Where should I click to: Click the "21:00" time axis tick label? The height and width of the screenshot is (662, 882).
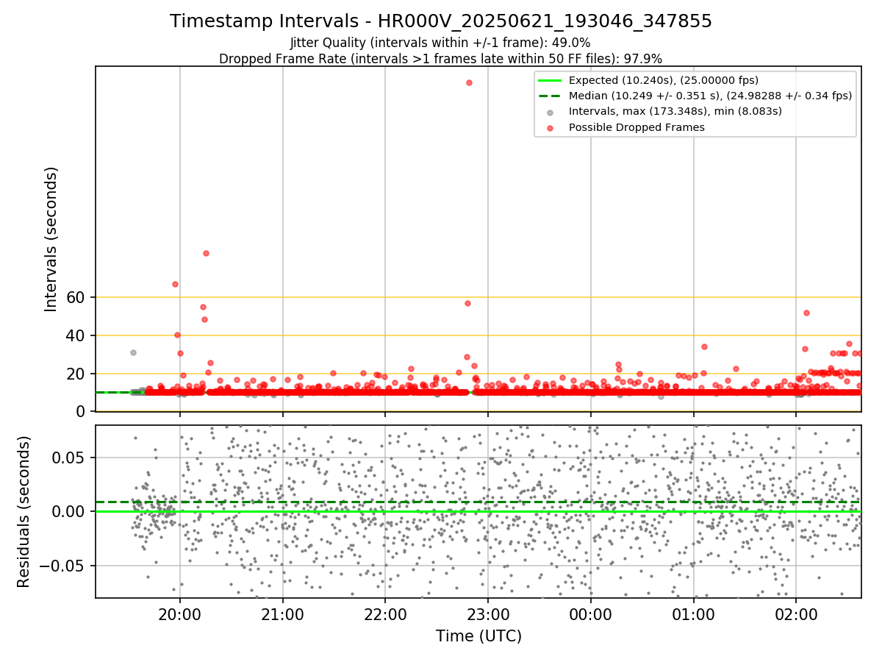click(x=283, y=613)
